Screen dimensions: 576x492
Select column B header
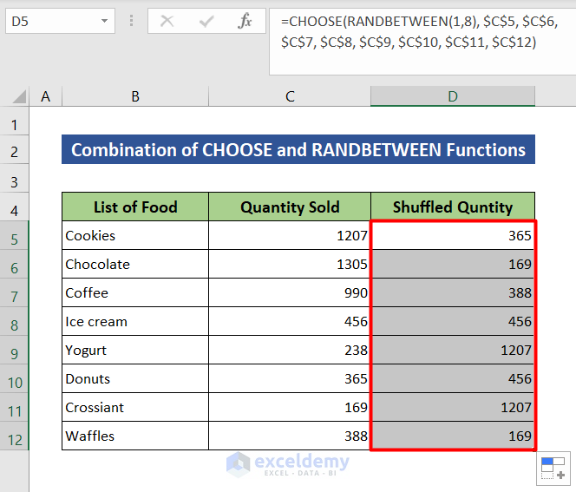pos(135,96)
